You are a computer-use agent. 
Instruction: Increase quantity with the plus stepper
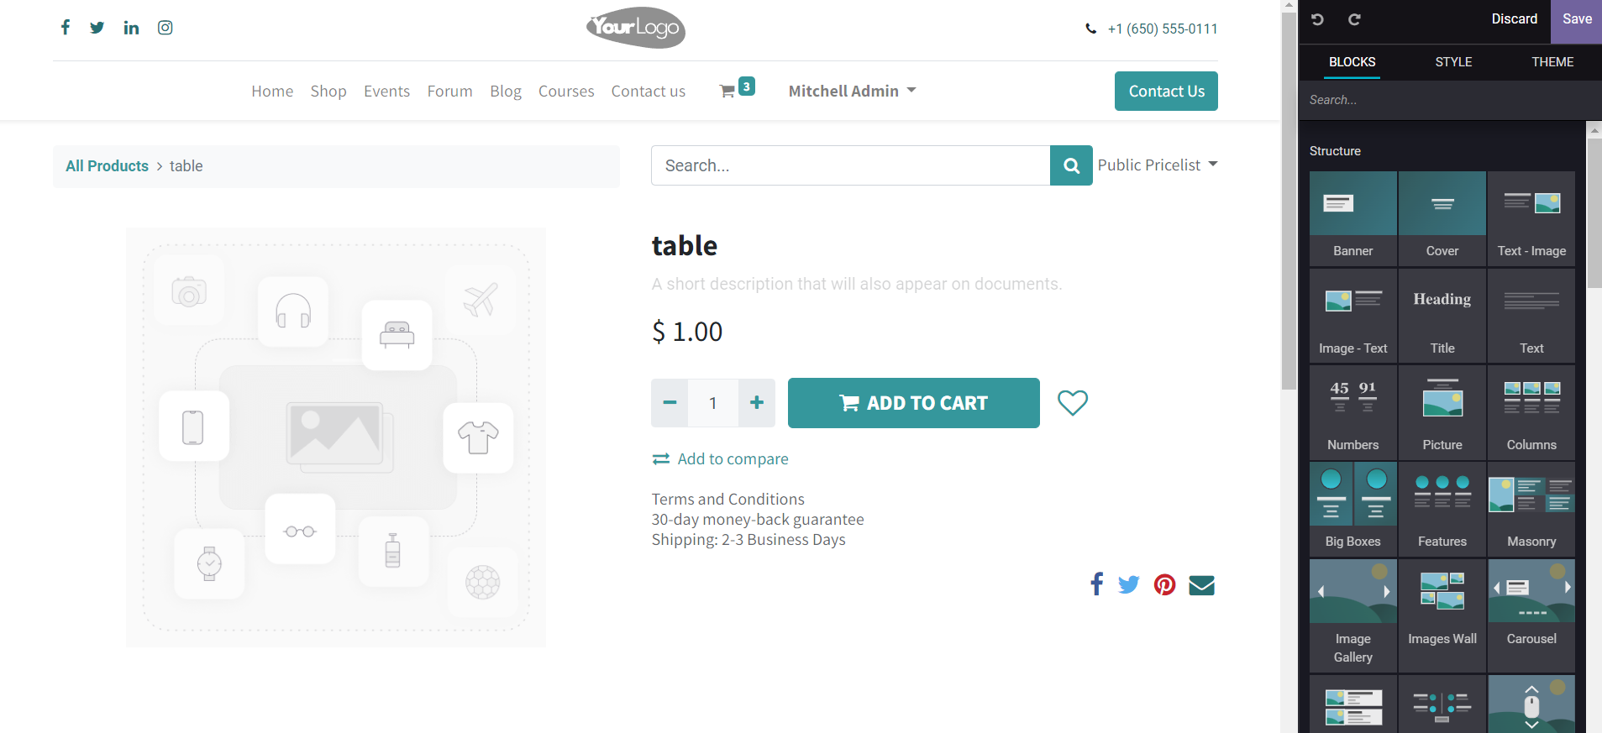(x=755, y=403)
